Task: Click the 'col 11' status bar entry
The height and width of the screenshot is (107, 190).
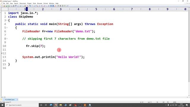Action: click(x=150, y=102)
